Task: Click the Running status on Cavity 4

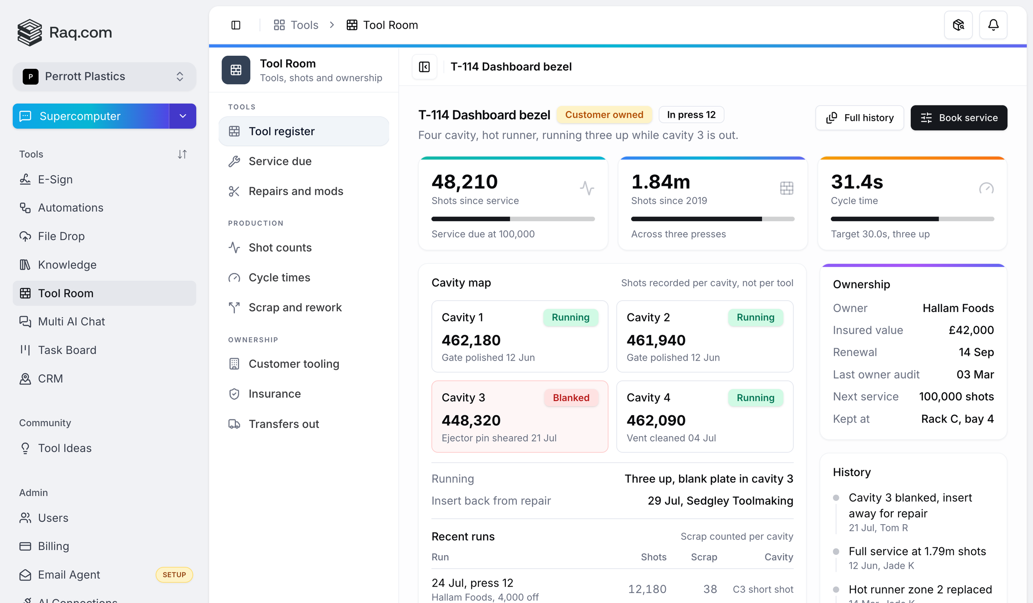Action: (755, 398)
